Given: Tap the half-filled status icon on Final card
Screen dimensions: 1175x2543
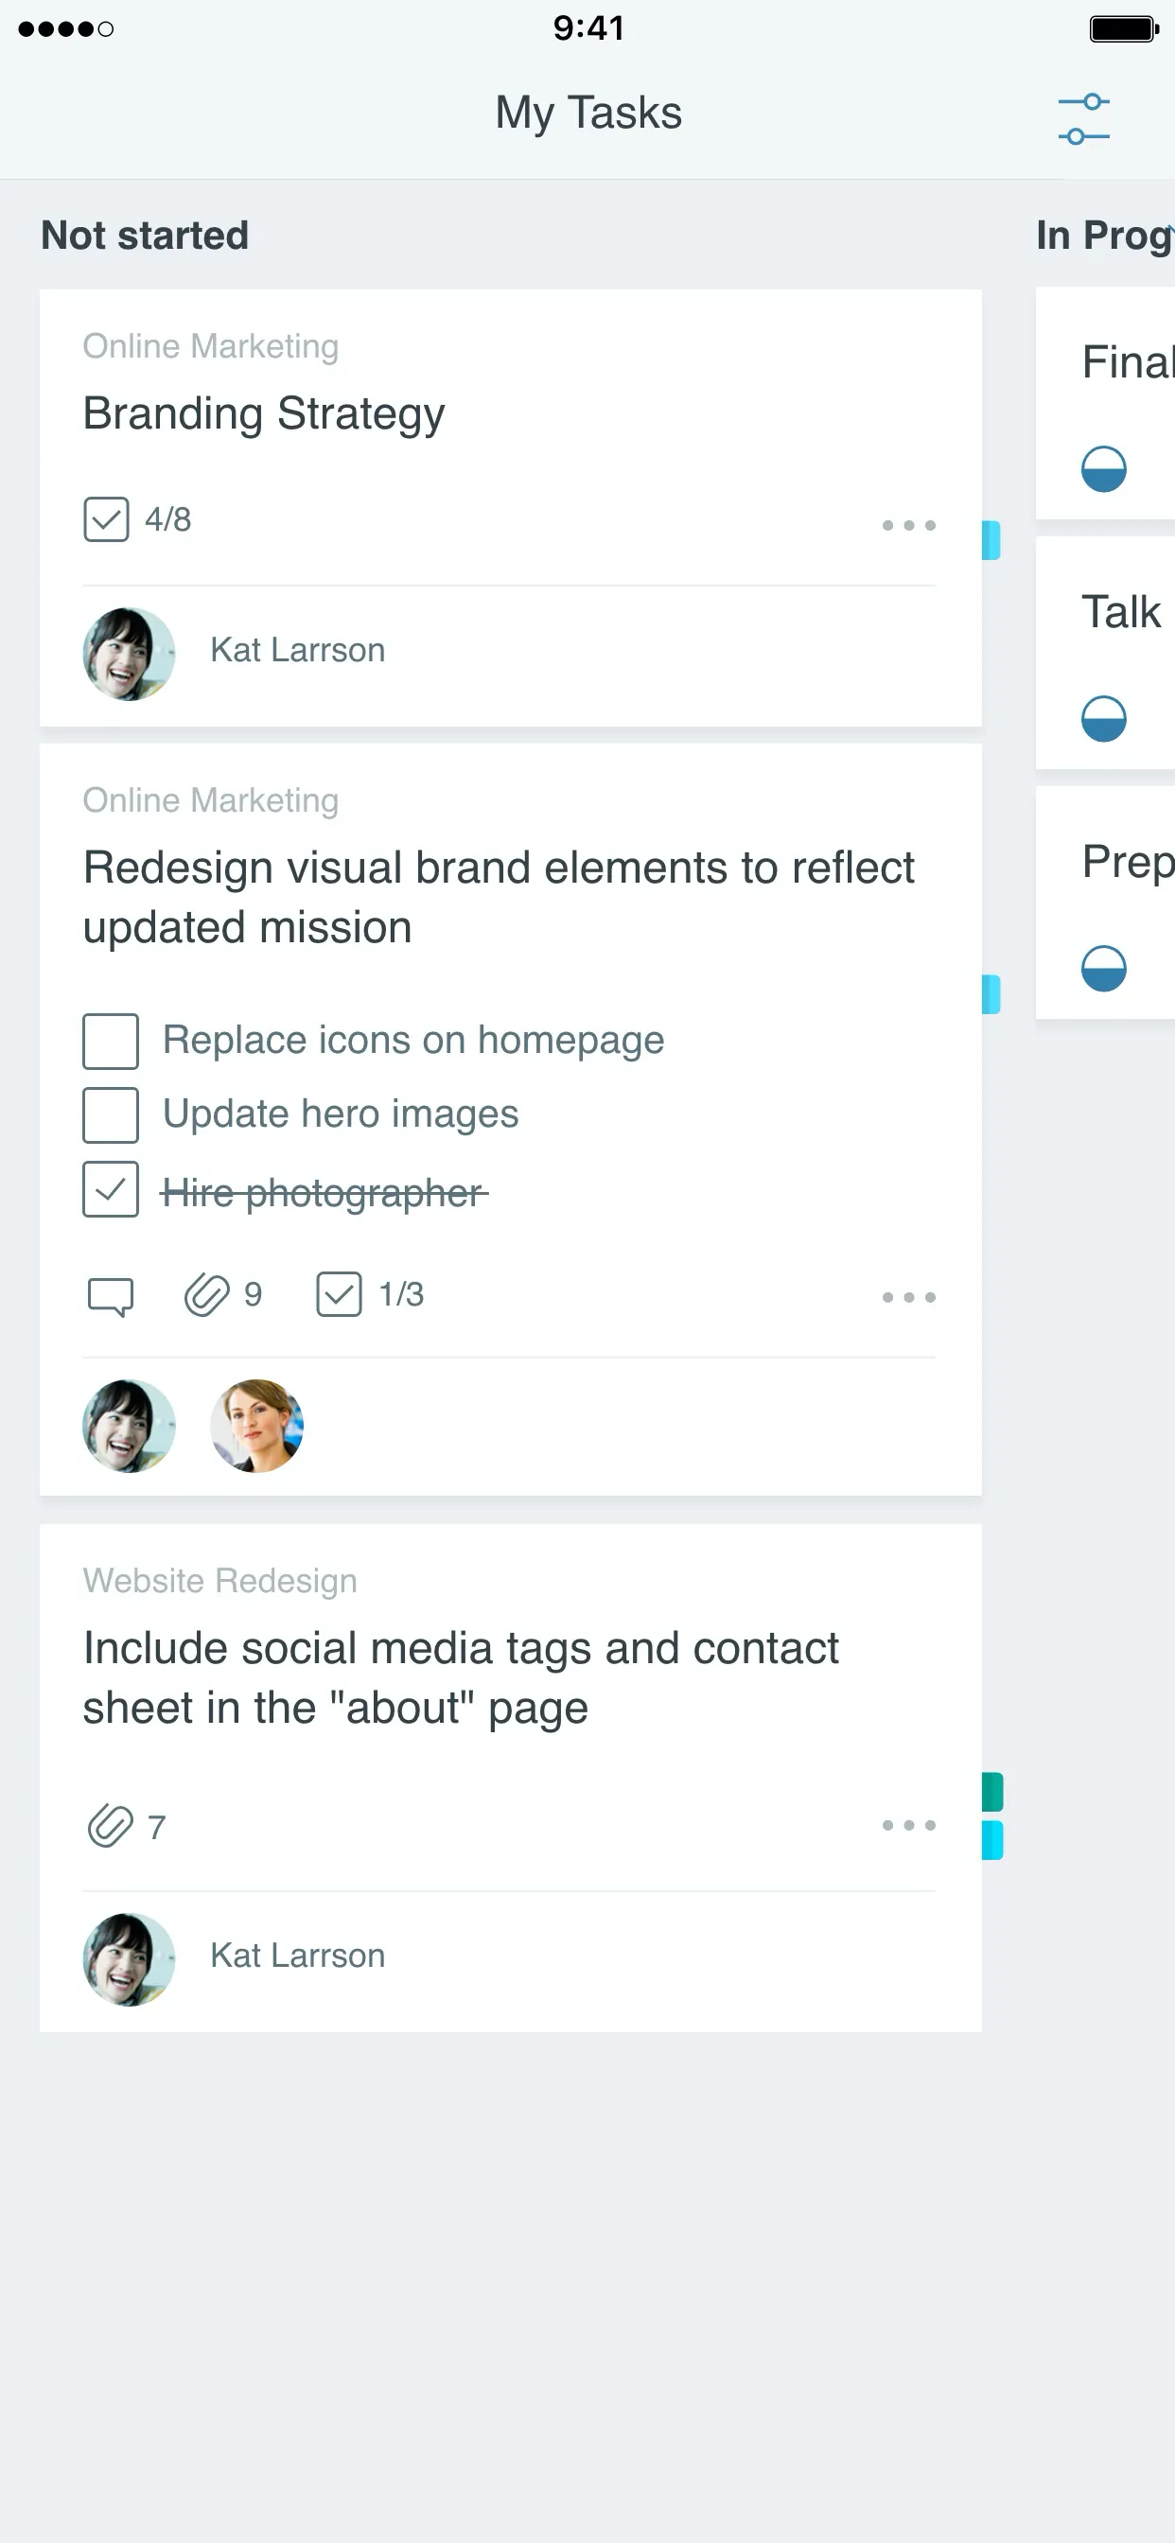Looking at the screenshot, I should click(x=1103, y=469).
